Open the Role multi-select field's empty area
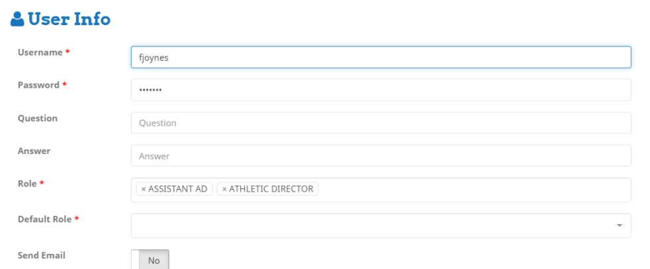Viewport: 650px width, 269px height. pyautogui.click(x=463, y=190)
